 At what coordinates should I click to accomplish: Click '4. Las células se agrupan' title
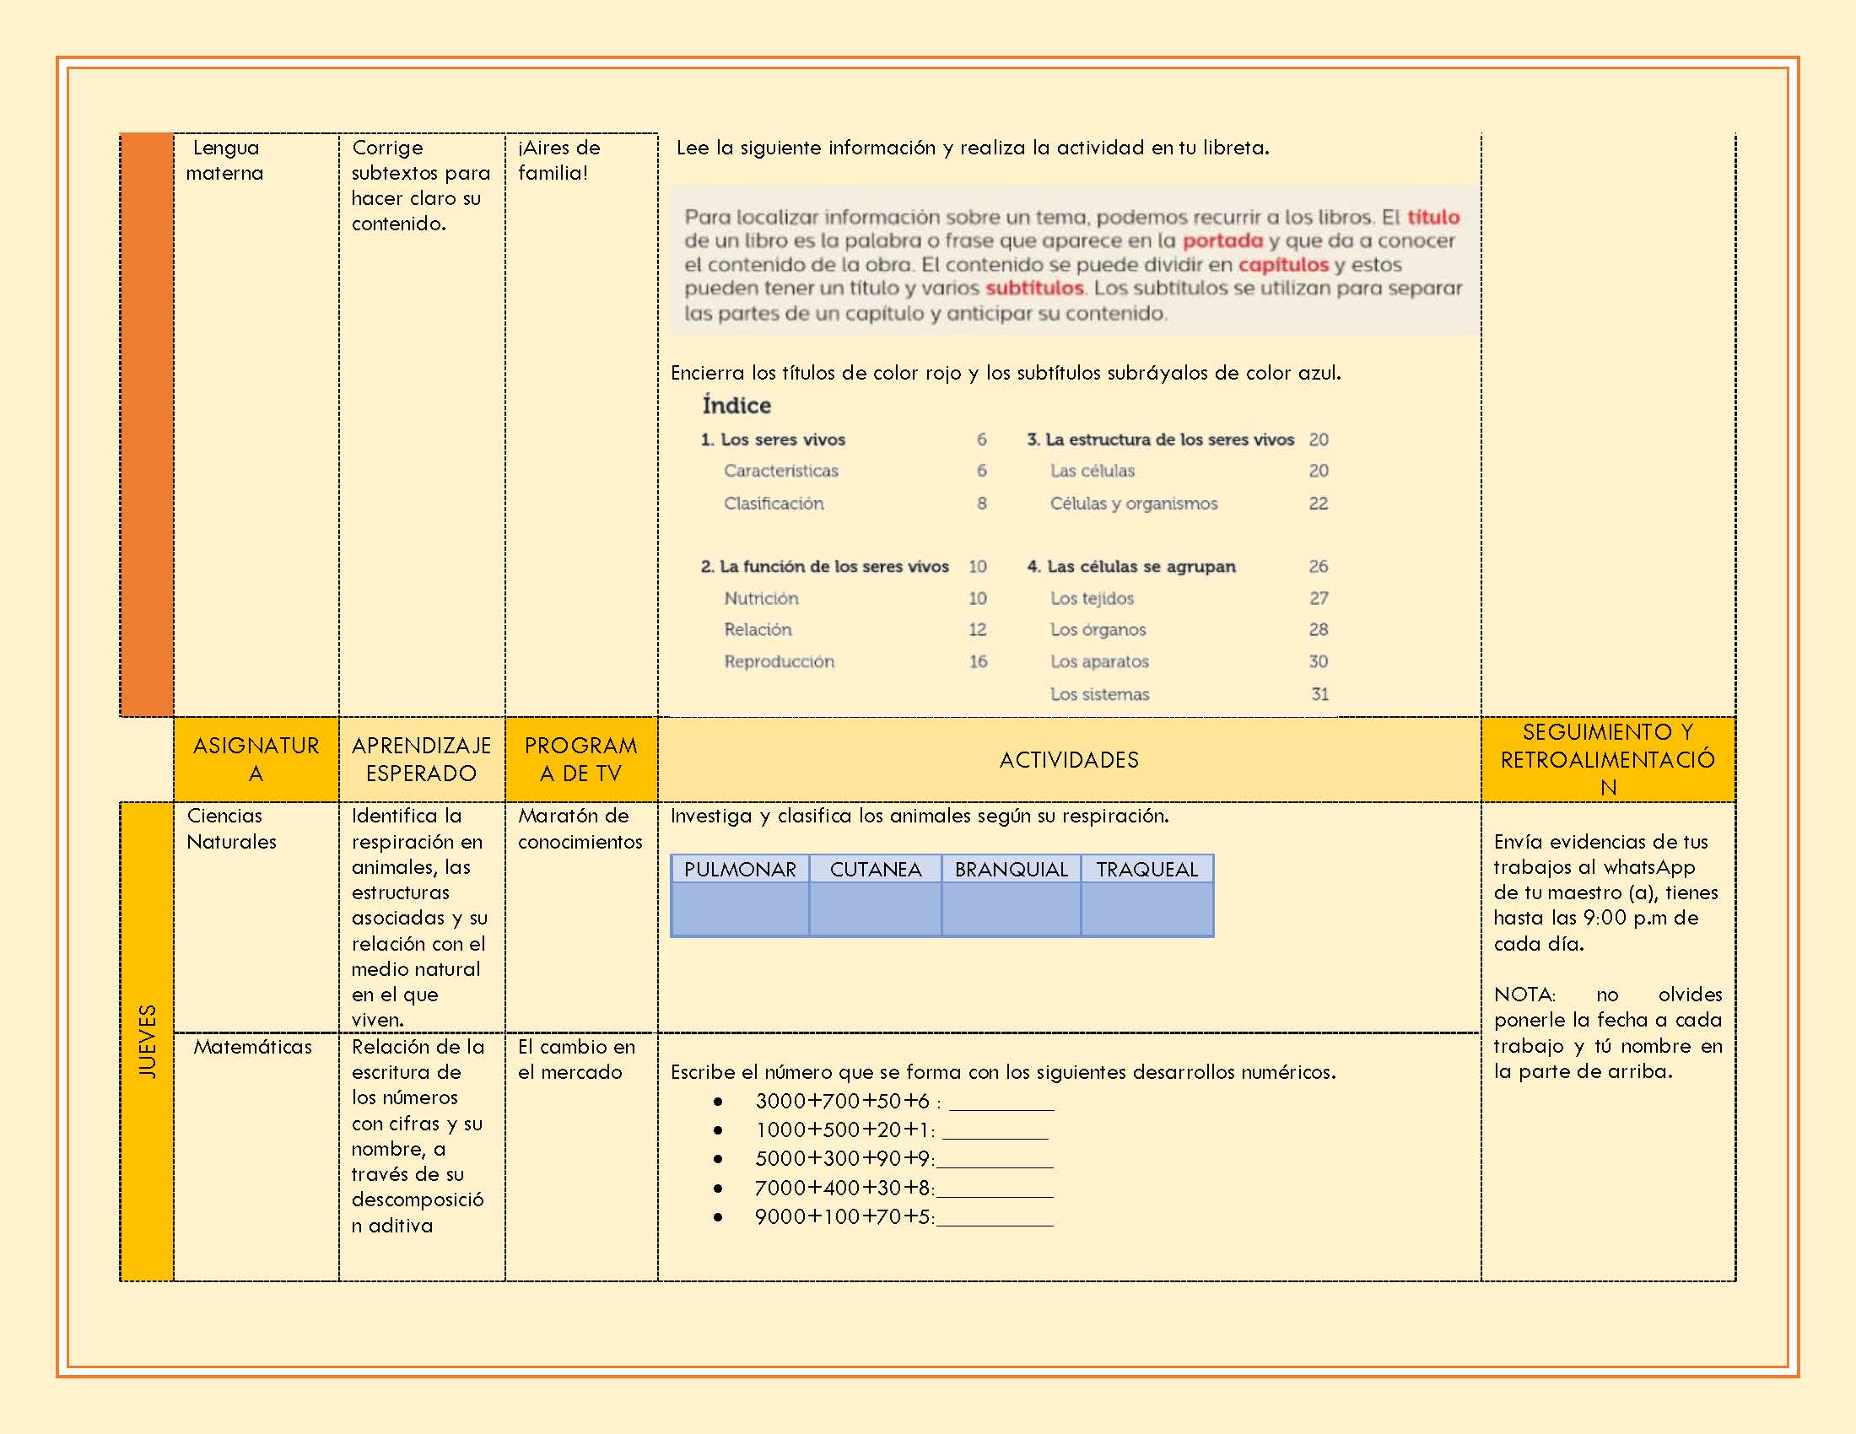(1131, 566)
